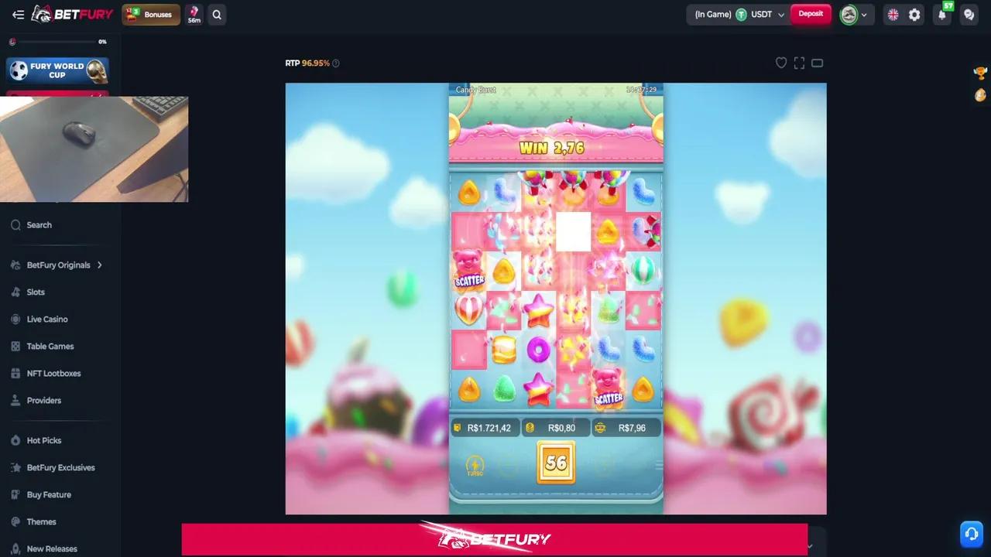
Task: Open NFT Lootboxes in sidebar
Action: click(53, 374)
